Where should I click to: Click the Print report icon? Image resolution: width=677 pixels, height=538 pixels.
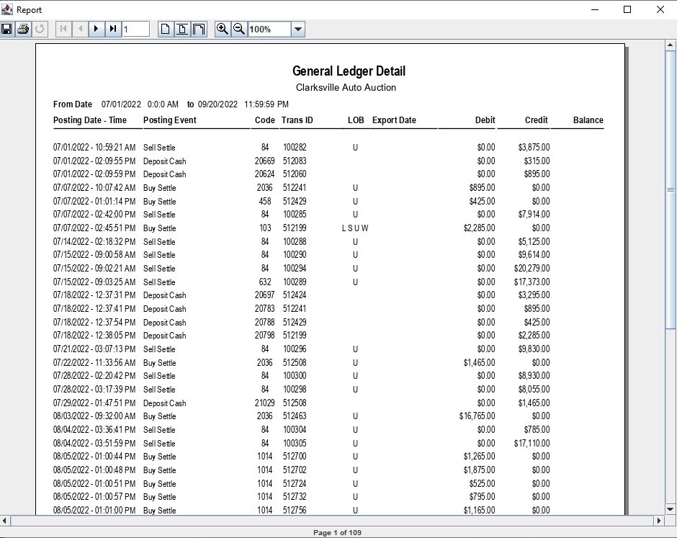pyautogui.click(x=23, y=30)
